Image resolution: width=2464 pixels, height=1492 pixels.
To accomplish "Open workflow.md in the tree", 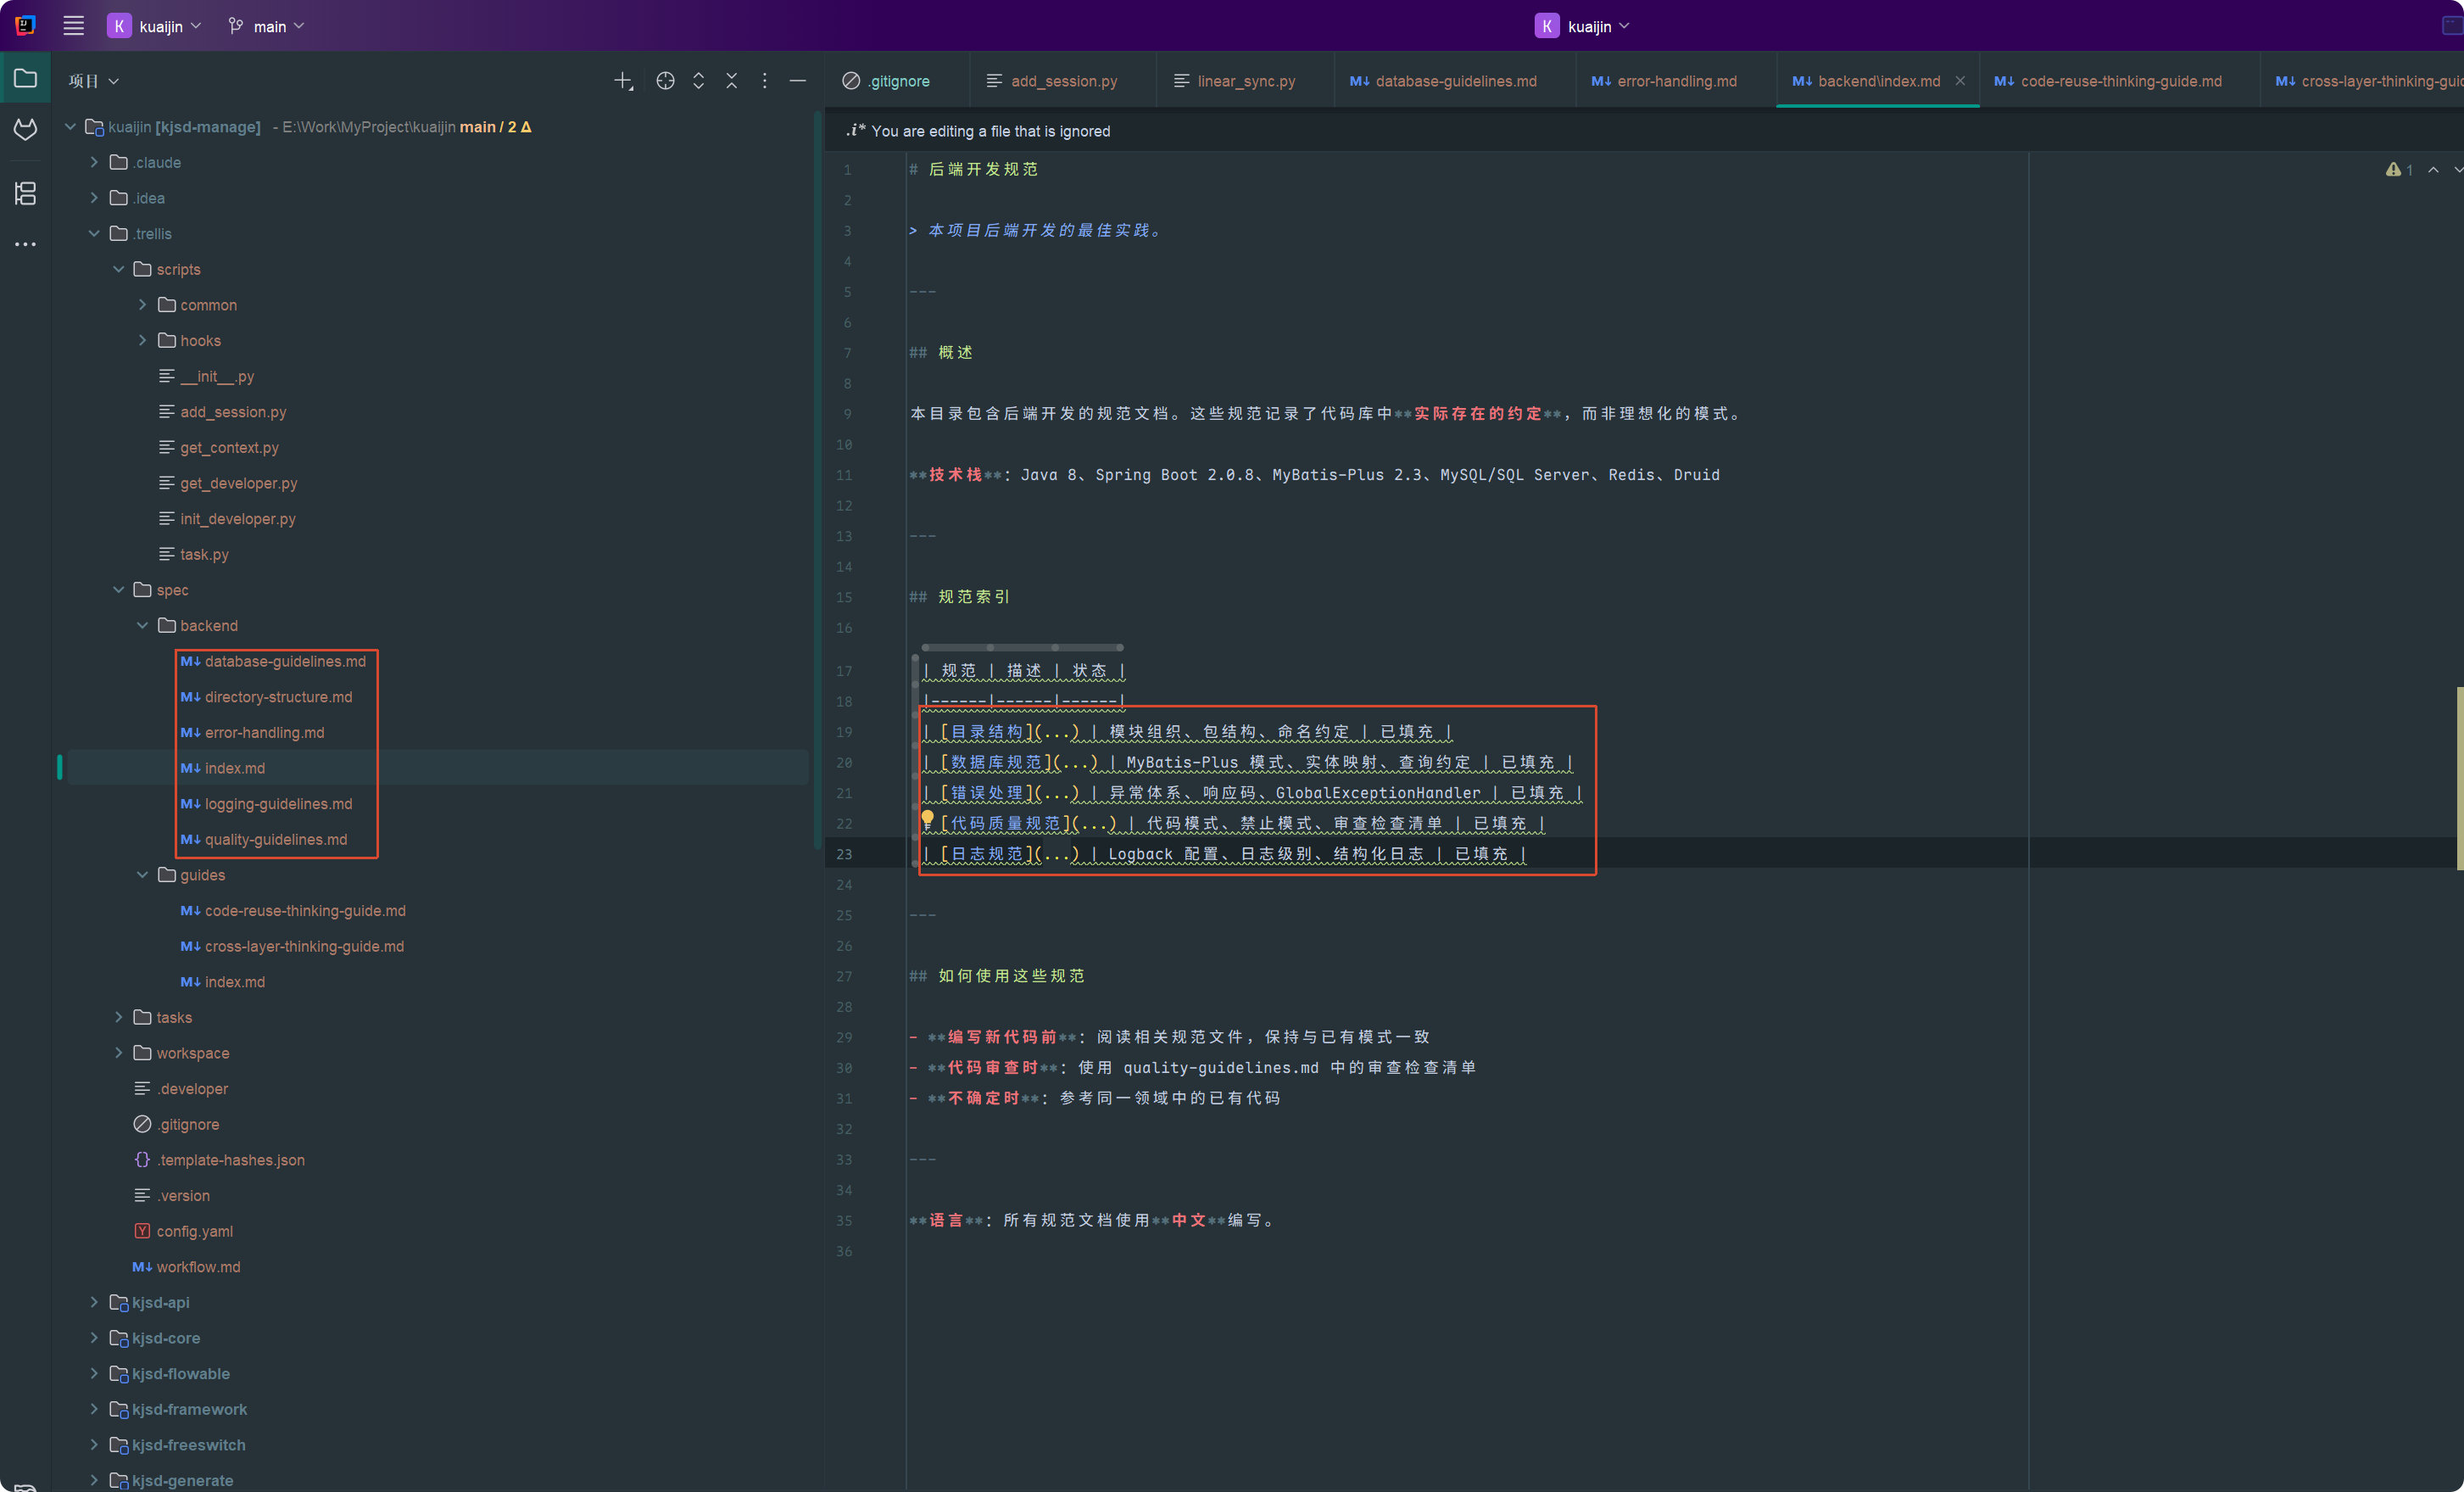I will coord(198,1267).
